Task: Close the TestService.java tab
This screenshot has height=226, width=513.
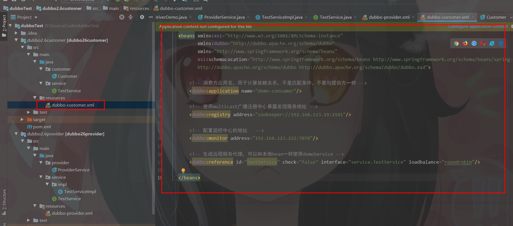Action: 355,17
